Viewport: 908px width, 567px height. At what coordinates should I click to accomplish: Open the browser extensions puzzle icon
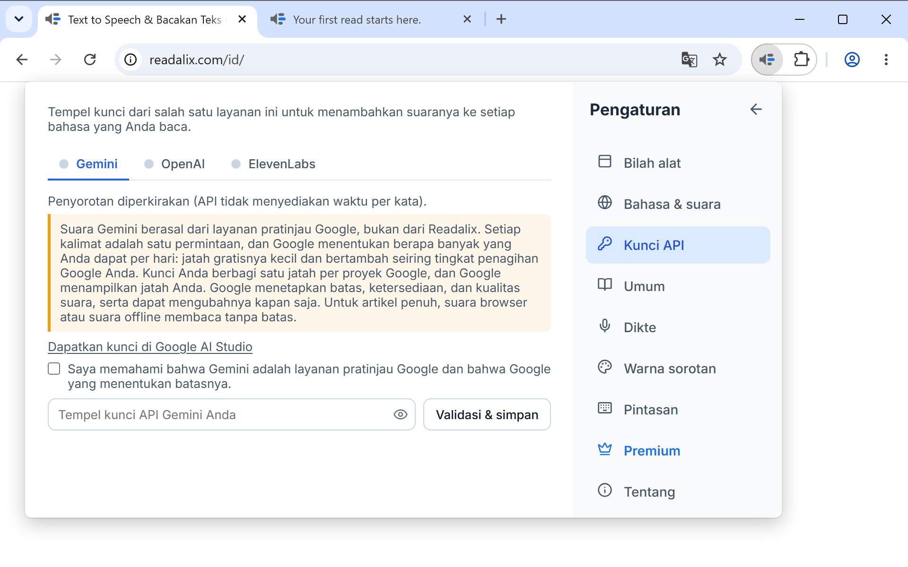801,60
